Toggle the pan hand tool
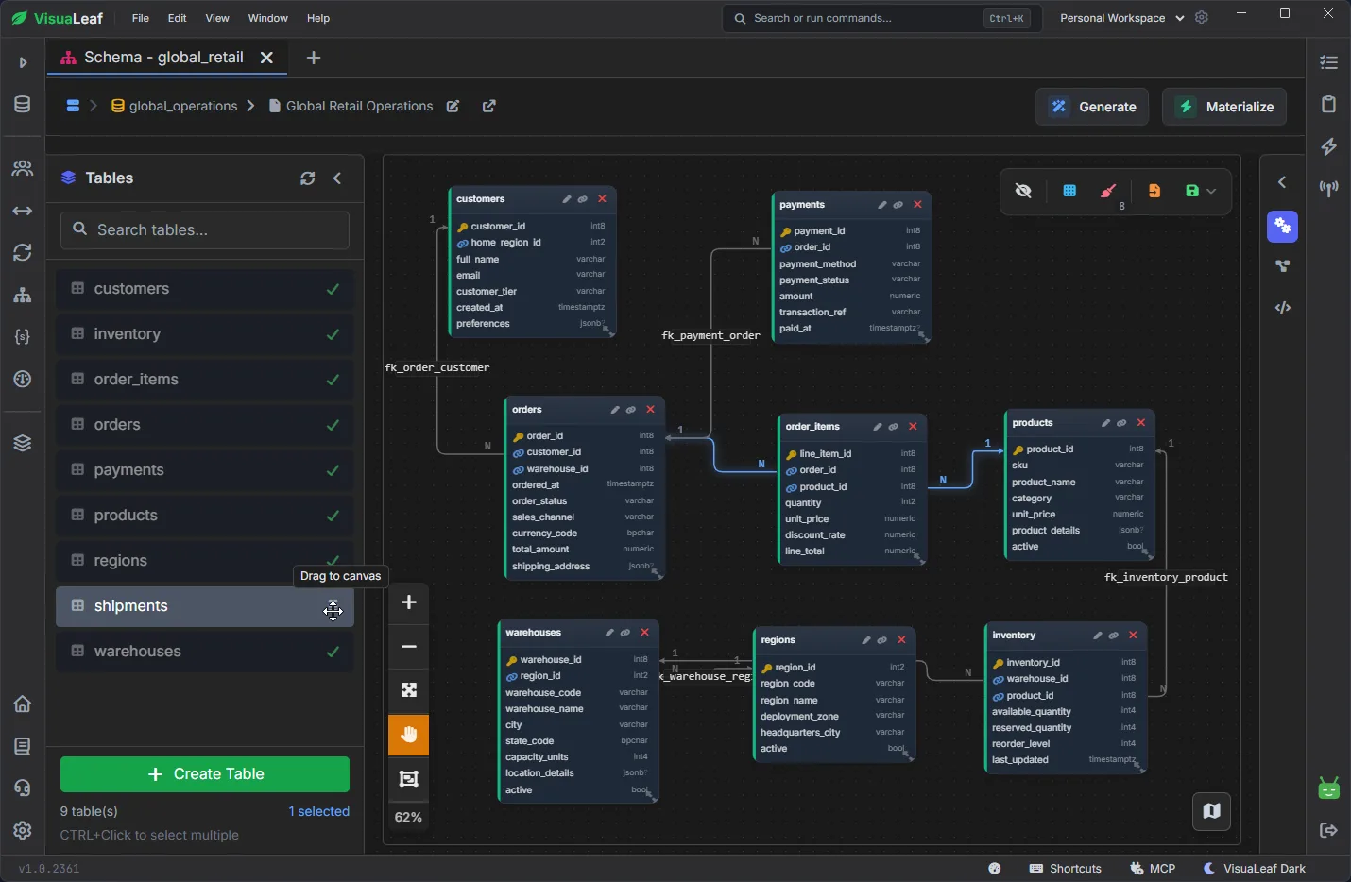1351x882 pixels. point(409,735)
